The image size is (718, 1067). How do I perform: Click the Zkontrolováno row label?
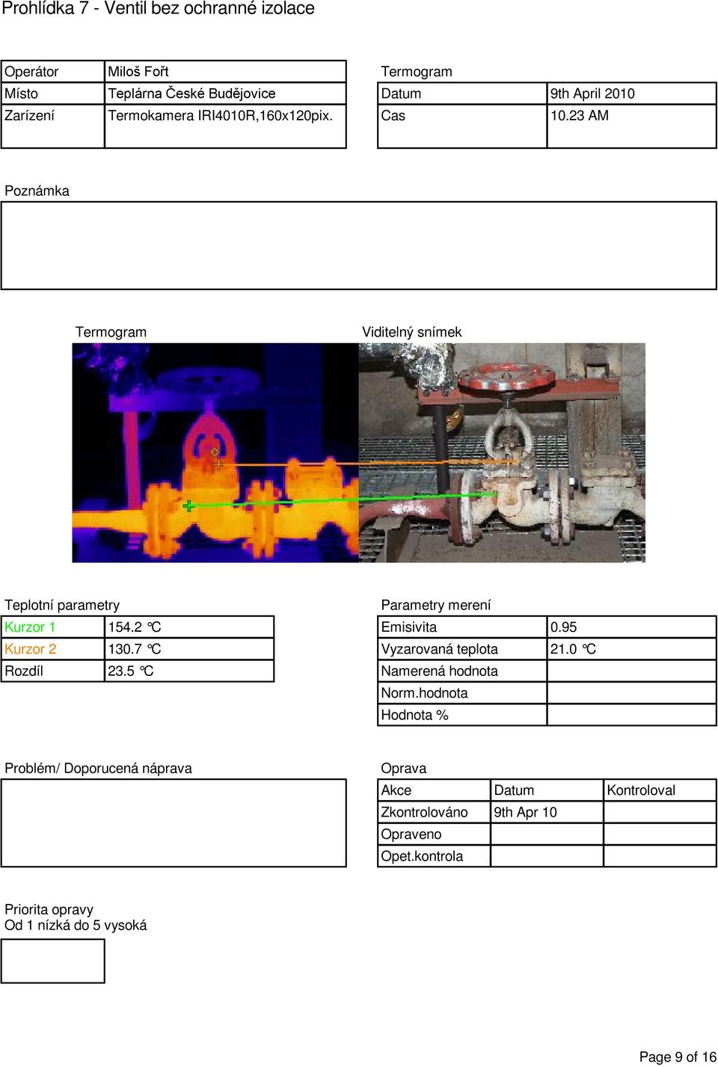(424, 812)
